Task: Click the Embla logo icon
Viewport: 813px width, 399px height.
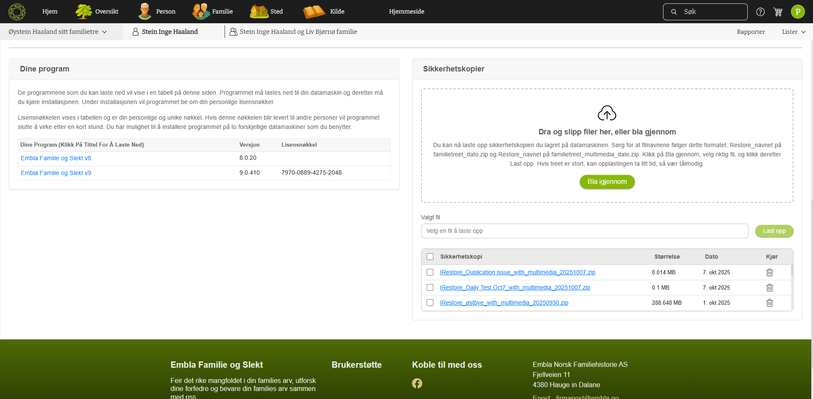Action: (17, 11)
